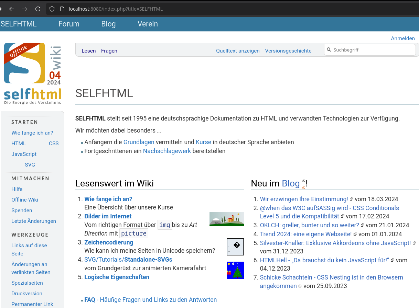Screen dimensions: 419x308
Task: Open the Nachschlagewerk link
Action: coord(167,151)
